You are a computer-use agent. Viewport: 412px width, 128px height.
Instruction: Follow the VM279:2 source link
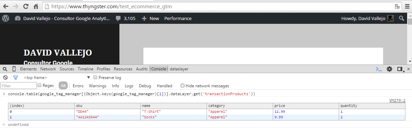[x=397, y=100]
